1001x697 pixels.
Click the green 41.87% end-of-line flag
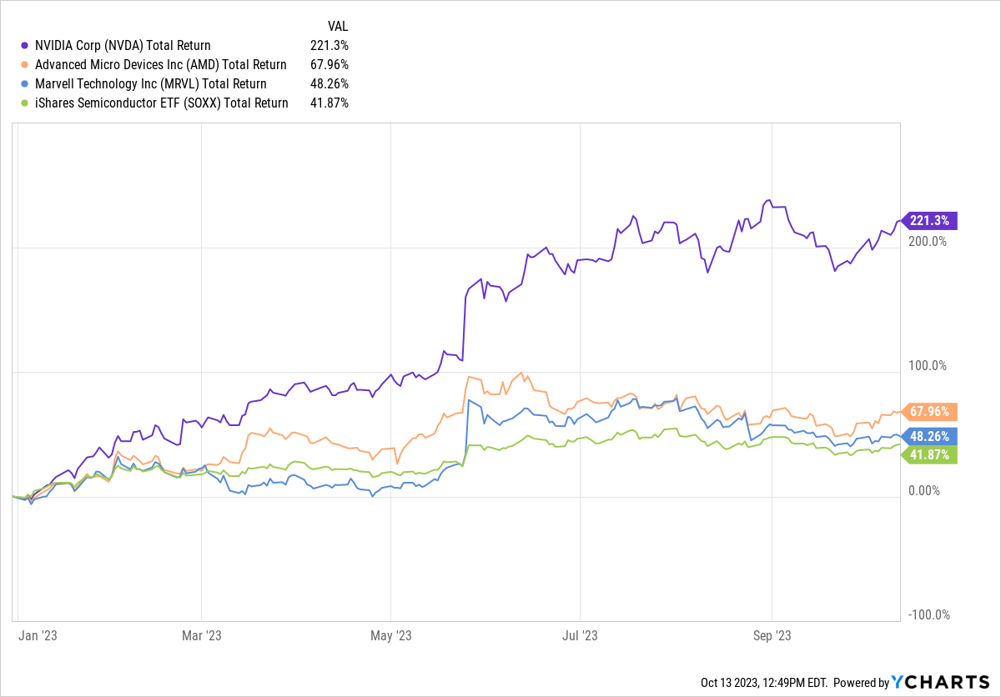point(930,454)
